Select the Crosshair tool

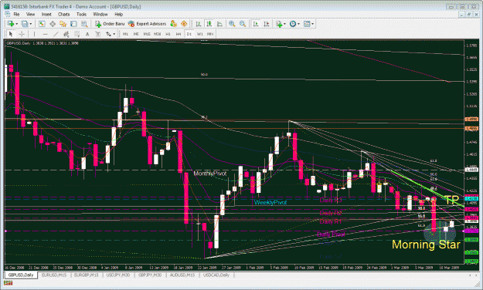[x=22, y=34]
